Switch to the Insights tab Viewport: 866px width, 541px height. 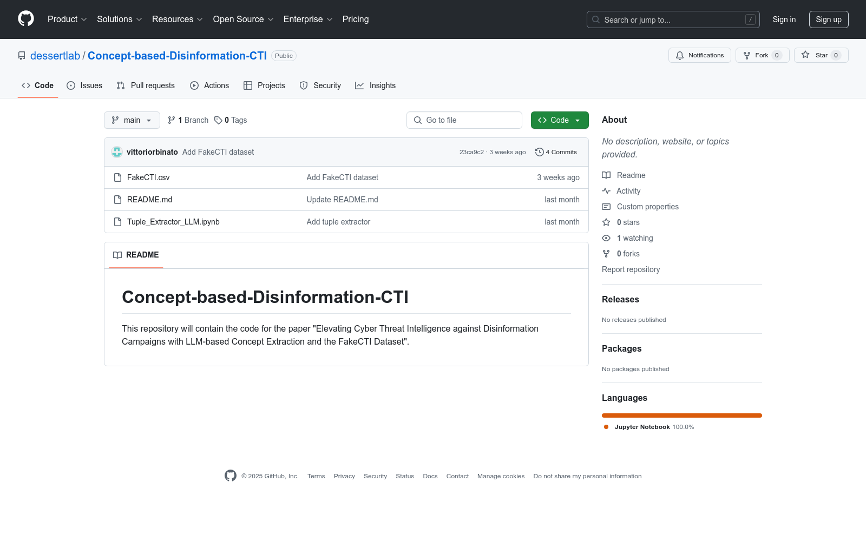pyautogui.click(x=376, y=85)
